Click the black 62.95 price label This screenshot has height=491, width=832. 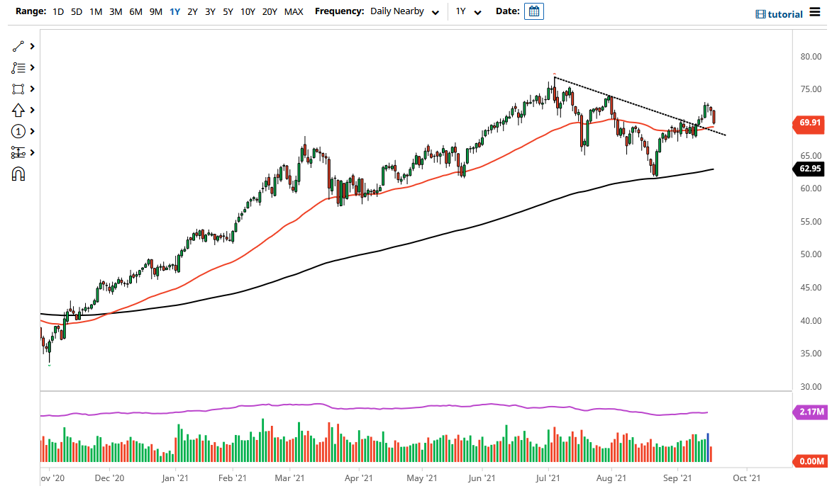coord(809,169)
